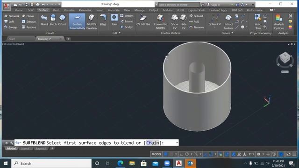The width and height of the screenshot is (299, 168).
Task: Click Extract Isolines tool
Action: coord(228,22)
